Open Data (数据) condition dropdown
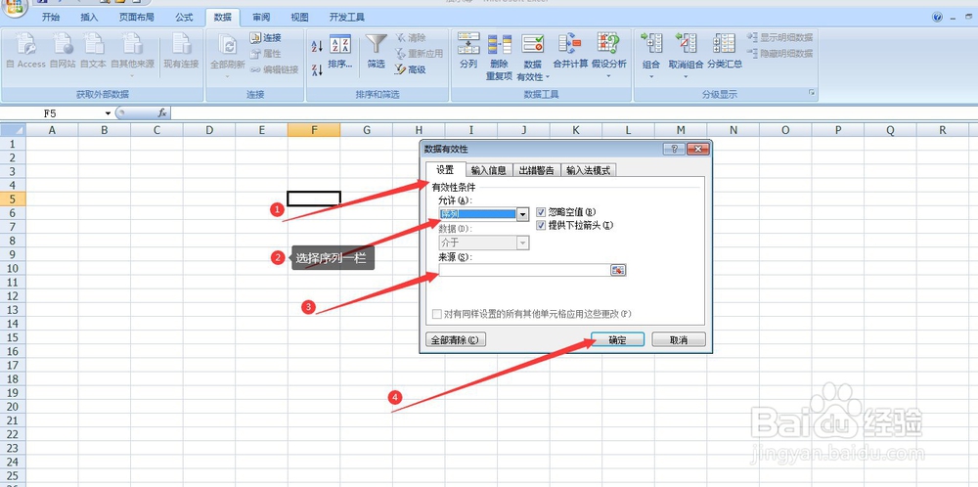978x487 pixels. [522, 243]
